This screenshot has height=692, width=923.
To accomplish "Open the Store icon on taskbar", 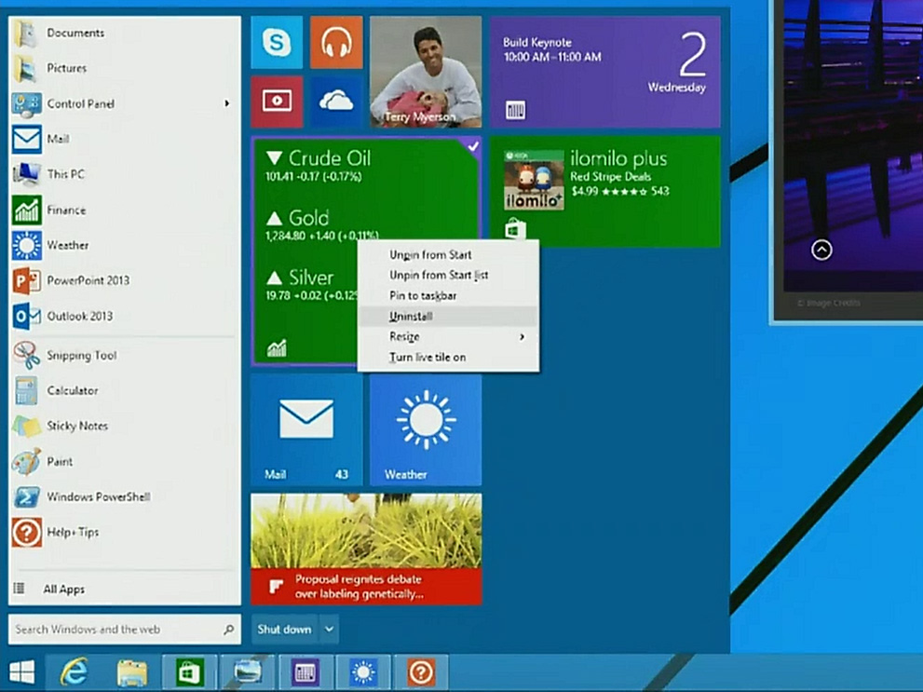I will (189, 672).
